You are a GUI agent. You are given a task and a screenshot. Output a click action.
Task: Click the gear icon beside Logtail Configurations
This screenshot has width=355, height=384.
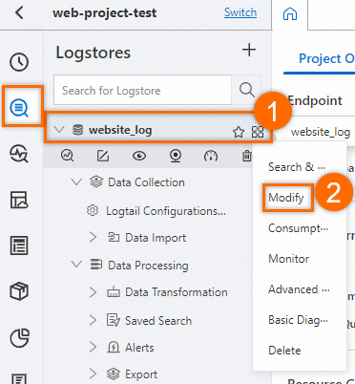[x=93, y=210]
